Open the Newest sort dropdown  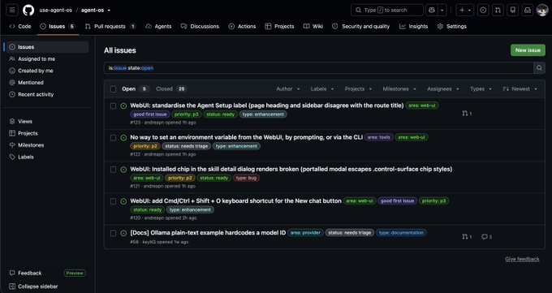point(520,89)
